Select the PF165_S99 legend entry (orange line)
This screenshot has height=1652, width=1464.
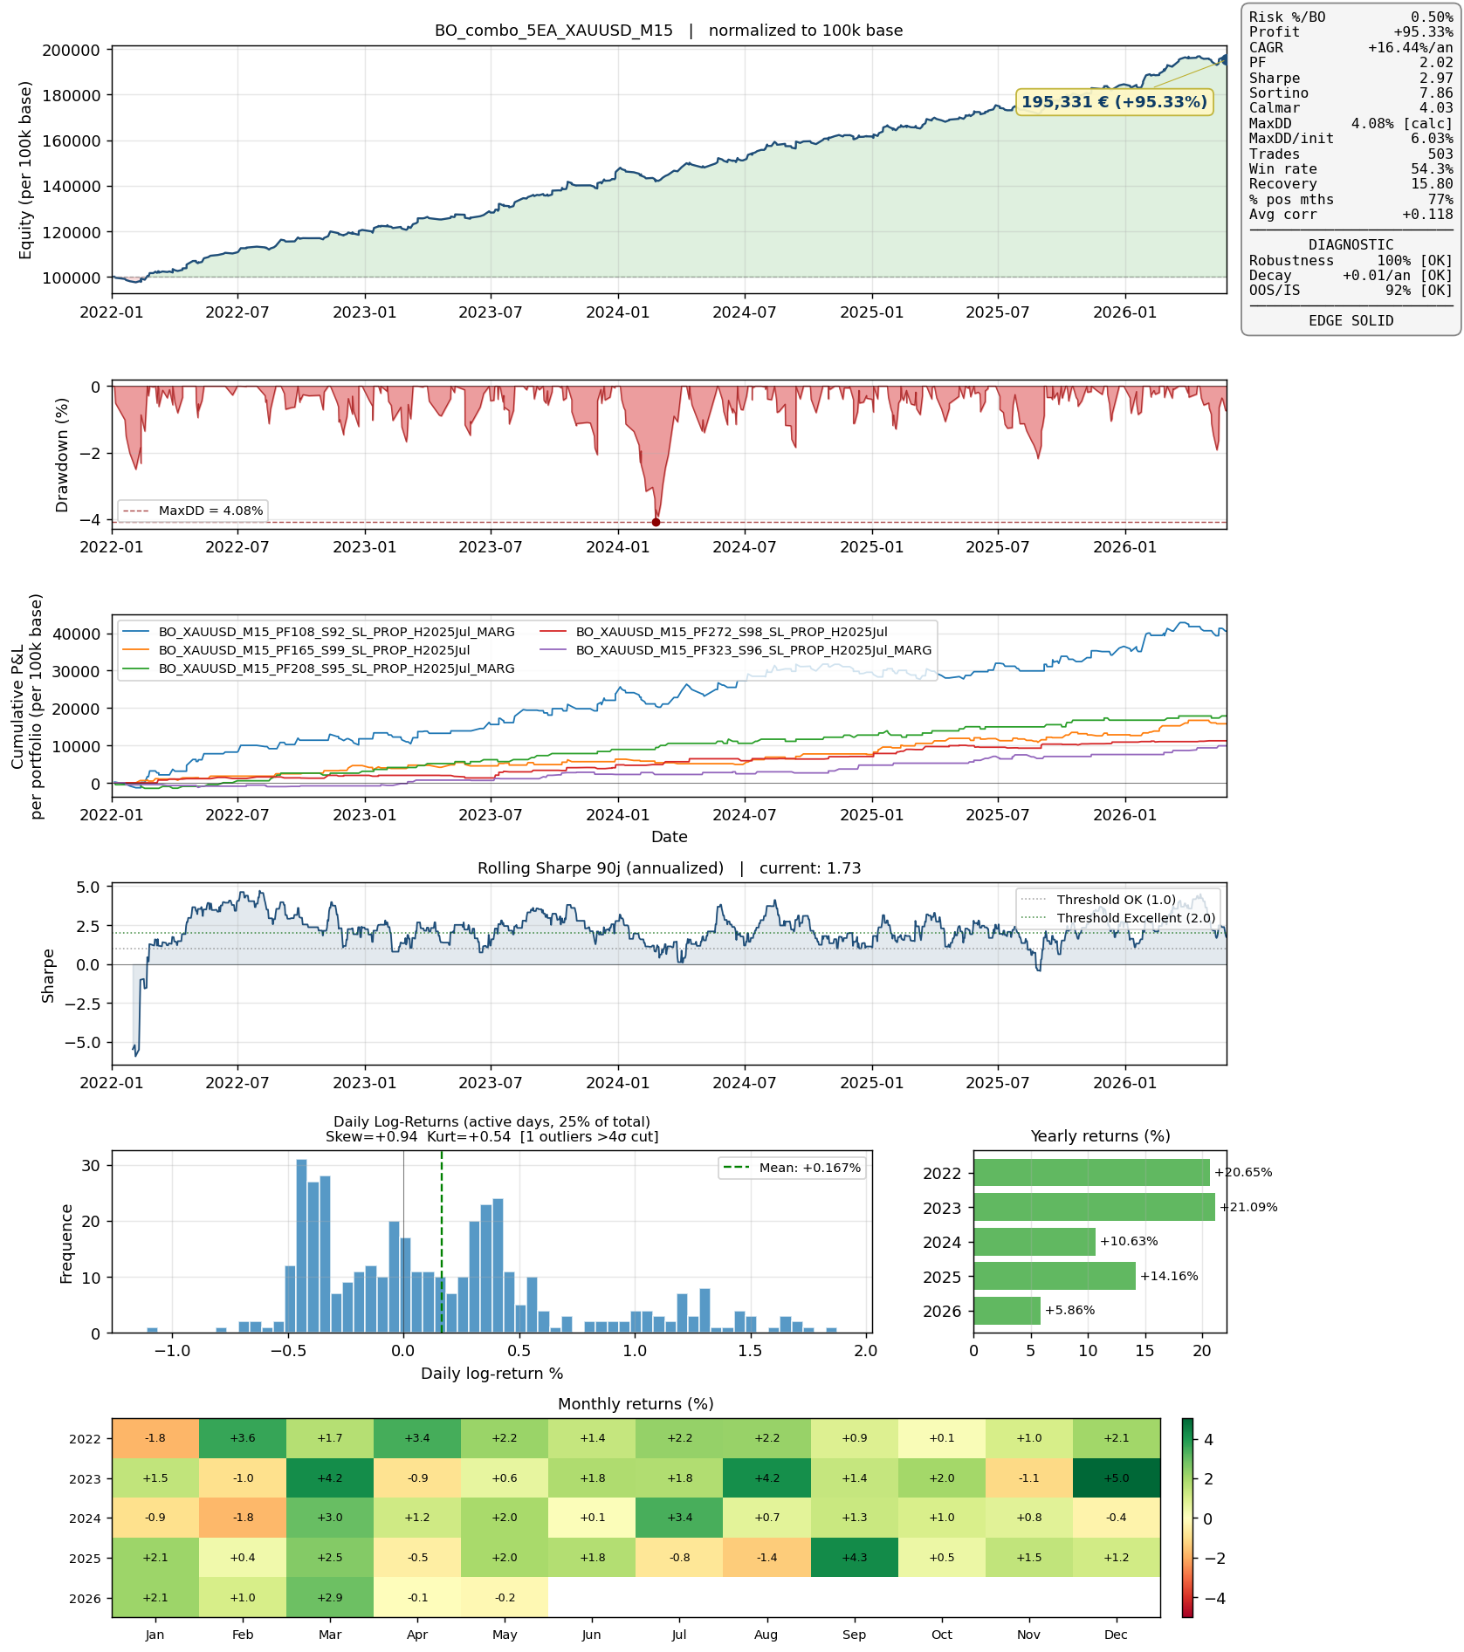point(297,650)
